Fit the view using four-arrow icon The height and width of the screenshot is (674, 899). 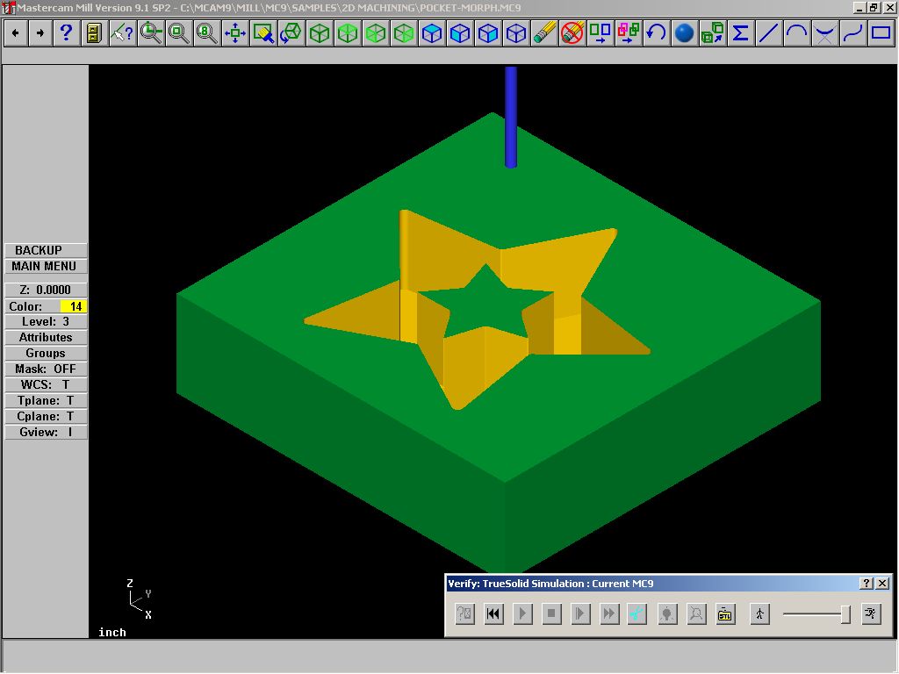pyautogui.click(x=235, y=33)
